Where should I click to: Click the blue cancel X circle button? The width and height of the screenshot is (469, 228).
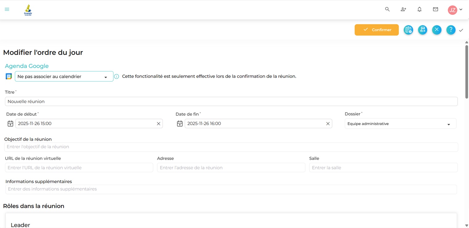point(437,30)
